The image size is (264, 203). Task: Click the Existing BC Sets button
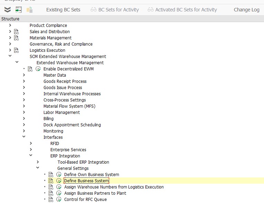(63, 10)
